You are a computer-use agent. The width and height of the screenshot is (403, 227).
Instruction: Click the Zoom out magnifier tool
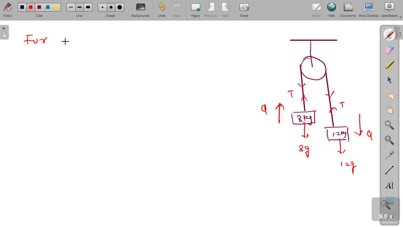(x=389, y=140)
